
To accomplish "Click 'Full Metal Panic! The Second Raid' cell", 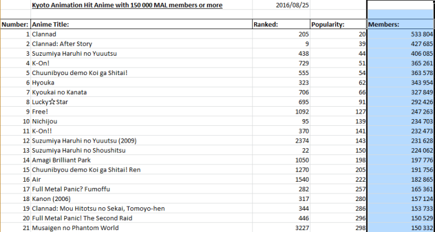I will click(x=142, y=218).
